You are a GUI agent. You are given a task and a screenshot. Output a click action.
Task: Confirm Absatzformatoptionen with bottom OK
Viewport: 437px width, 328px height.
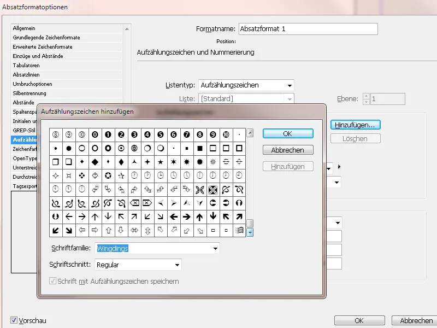pyautogui.click(x=359, y=320)
